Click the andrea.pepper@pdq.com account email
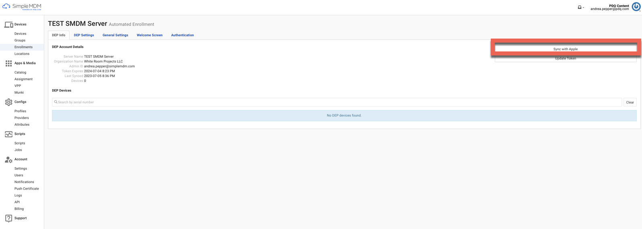The image size is (642, 229). pyautogui.click(x=609, y=9)
